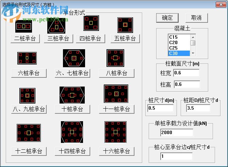The height and width of the screenshot is (167, 228).
Task: Select the 十桩承台 button
Action: pos(72,109)
